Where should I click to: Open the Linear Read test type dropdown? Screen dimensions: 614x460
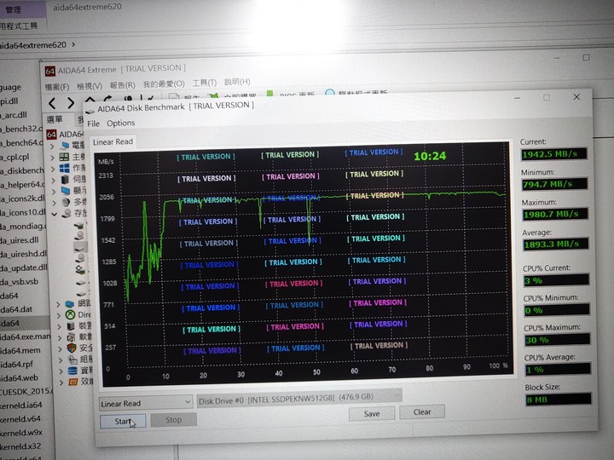[x=146, y=402]
